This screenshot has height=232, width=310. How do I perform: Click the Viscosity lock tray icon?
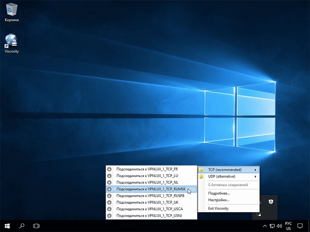click(259, 214)
